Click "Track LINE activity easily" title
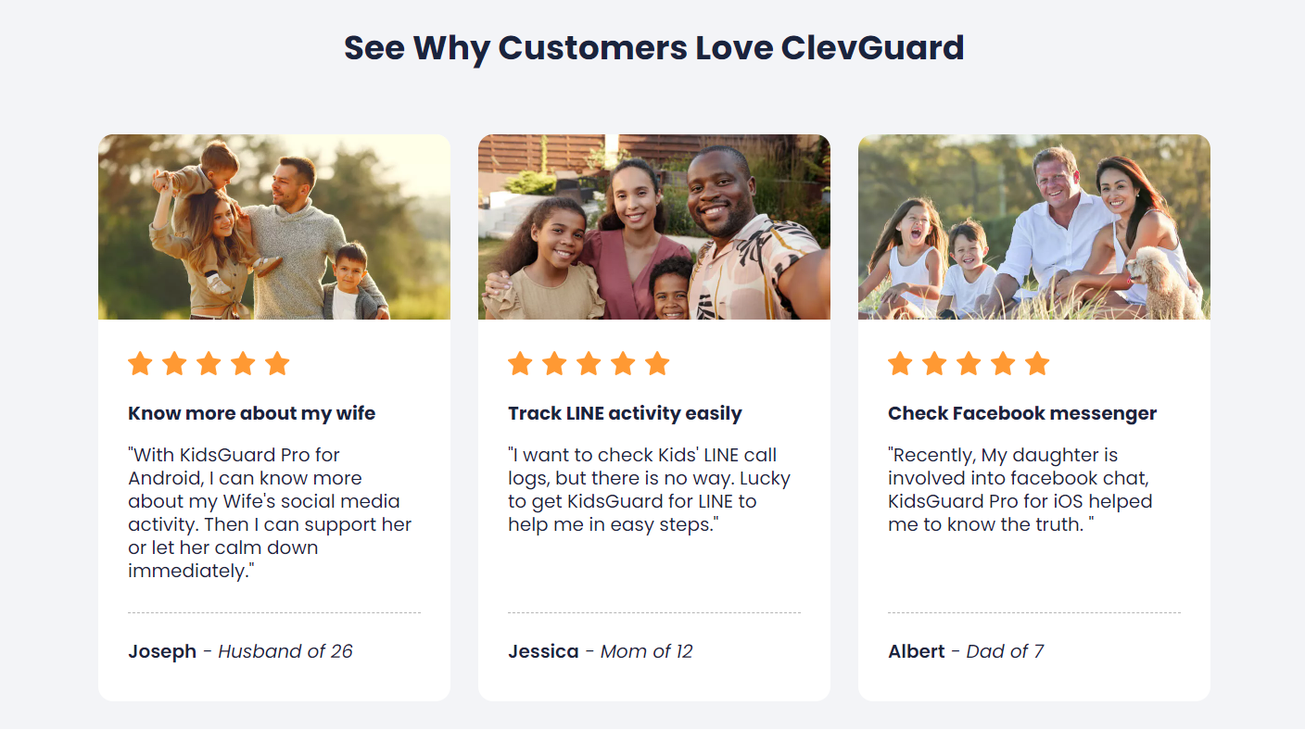This screenshot has height=730, width=1305. coord(625,413)
